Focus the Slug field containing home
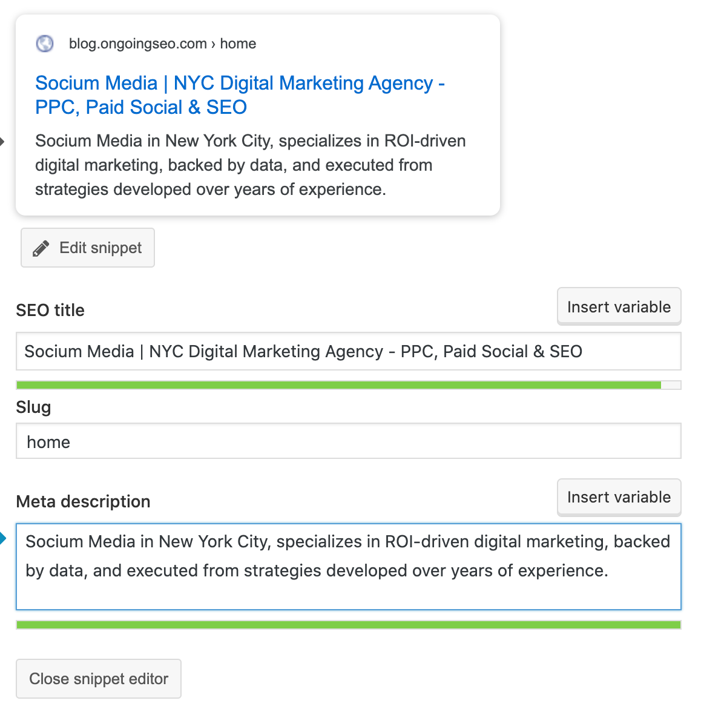This screenshot has width=701, height=712. [349, 441]
